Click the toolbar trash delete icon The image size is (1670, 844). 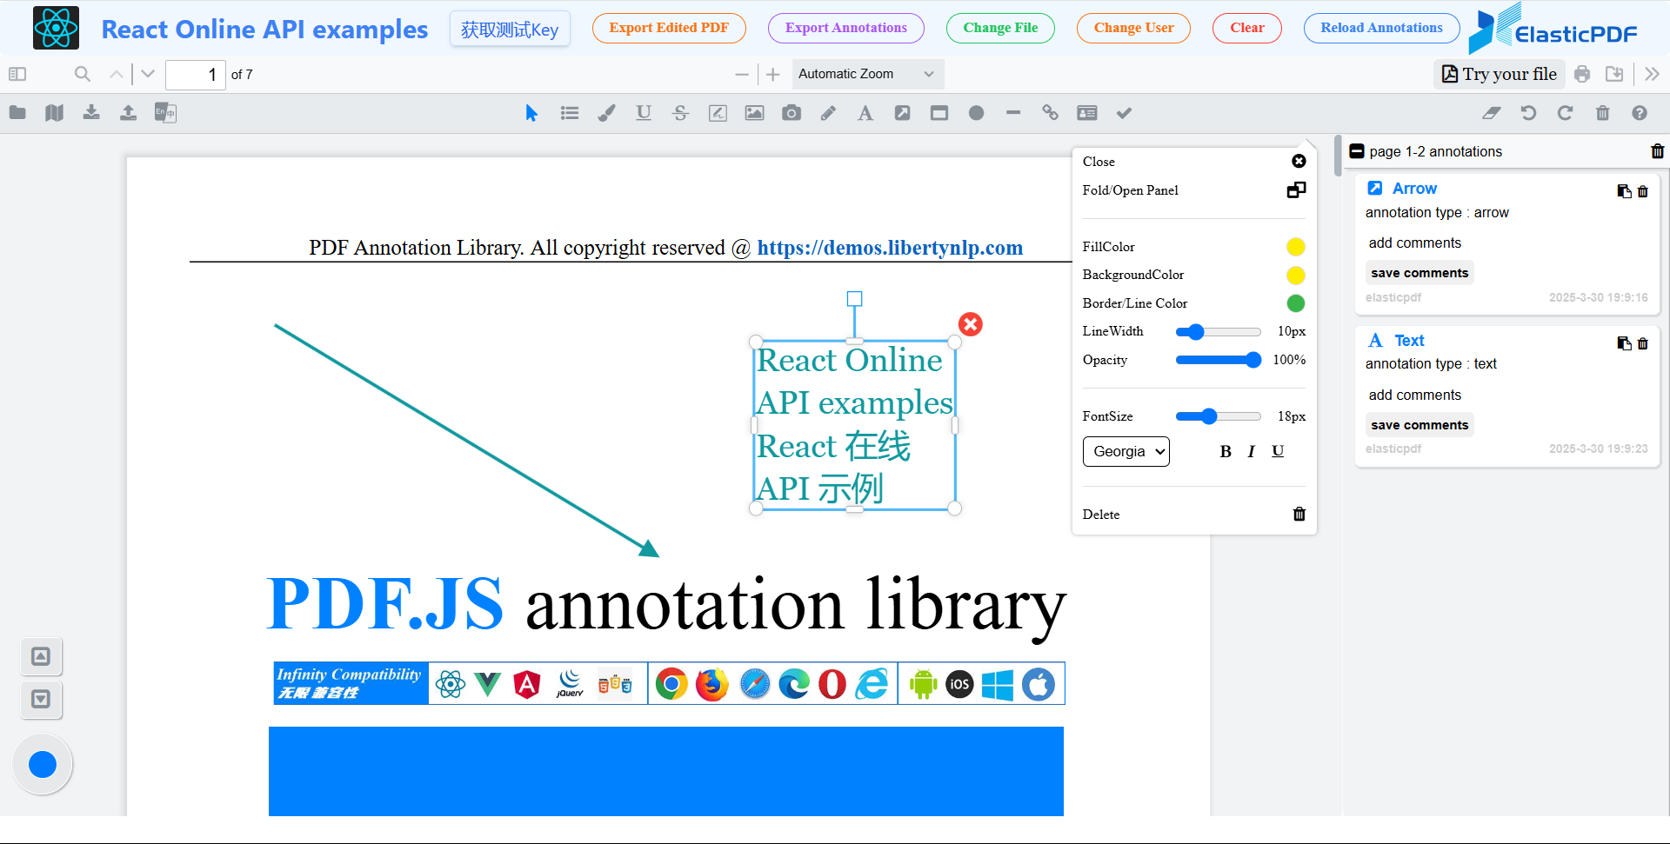tap(1603, 113)
